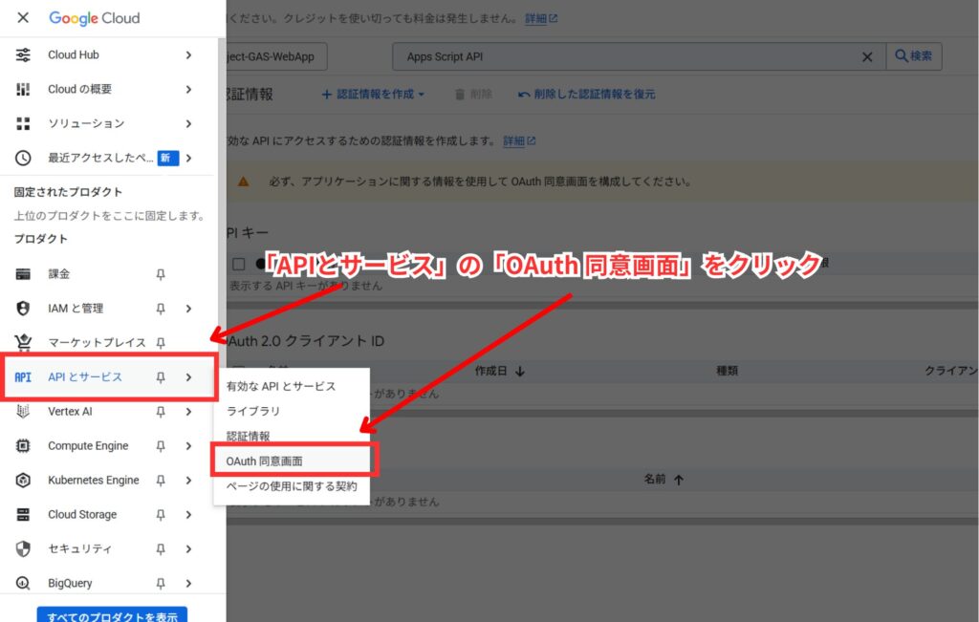Select ライブラリ submenu item
Viewport: 979px width, 622px height.
pyautogui.click(x=291, y=411)
